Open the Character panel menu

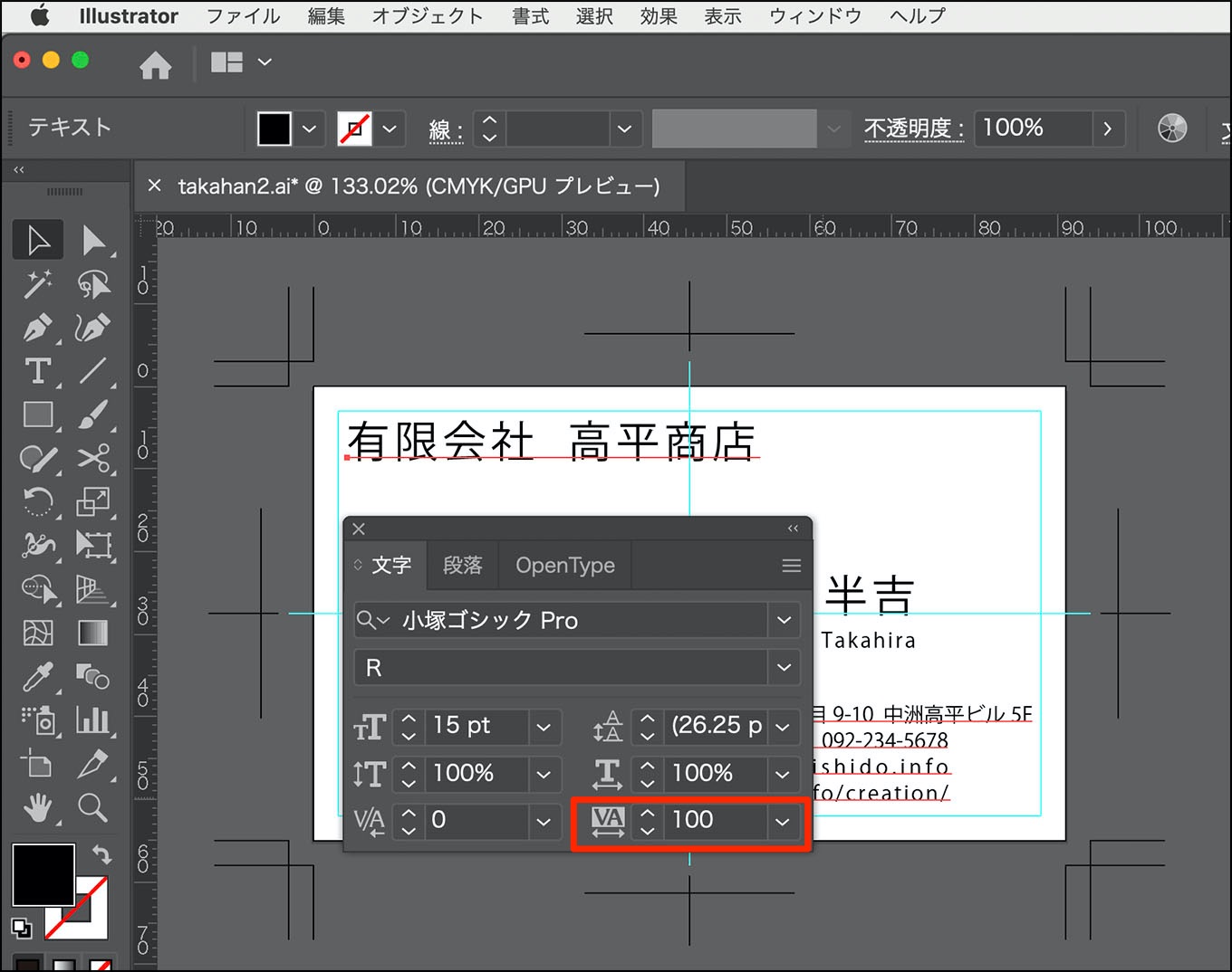[792, 566]
